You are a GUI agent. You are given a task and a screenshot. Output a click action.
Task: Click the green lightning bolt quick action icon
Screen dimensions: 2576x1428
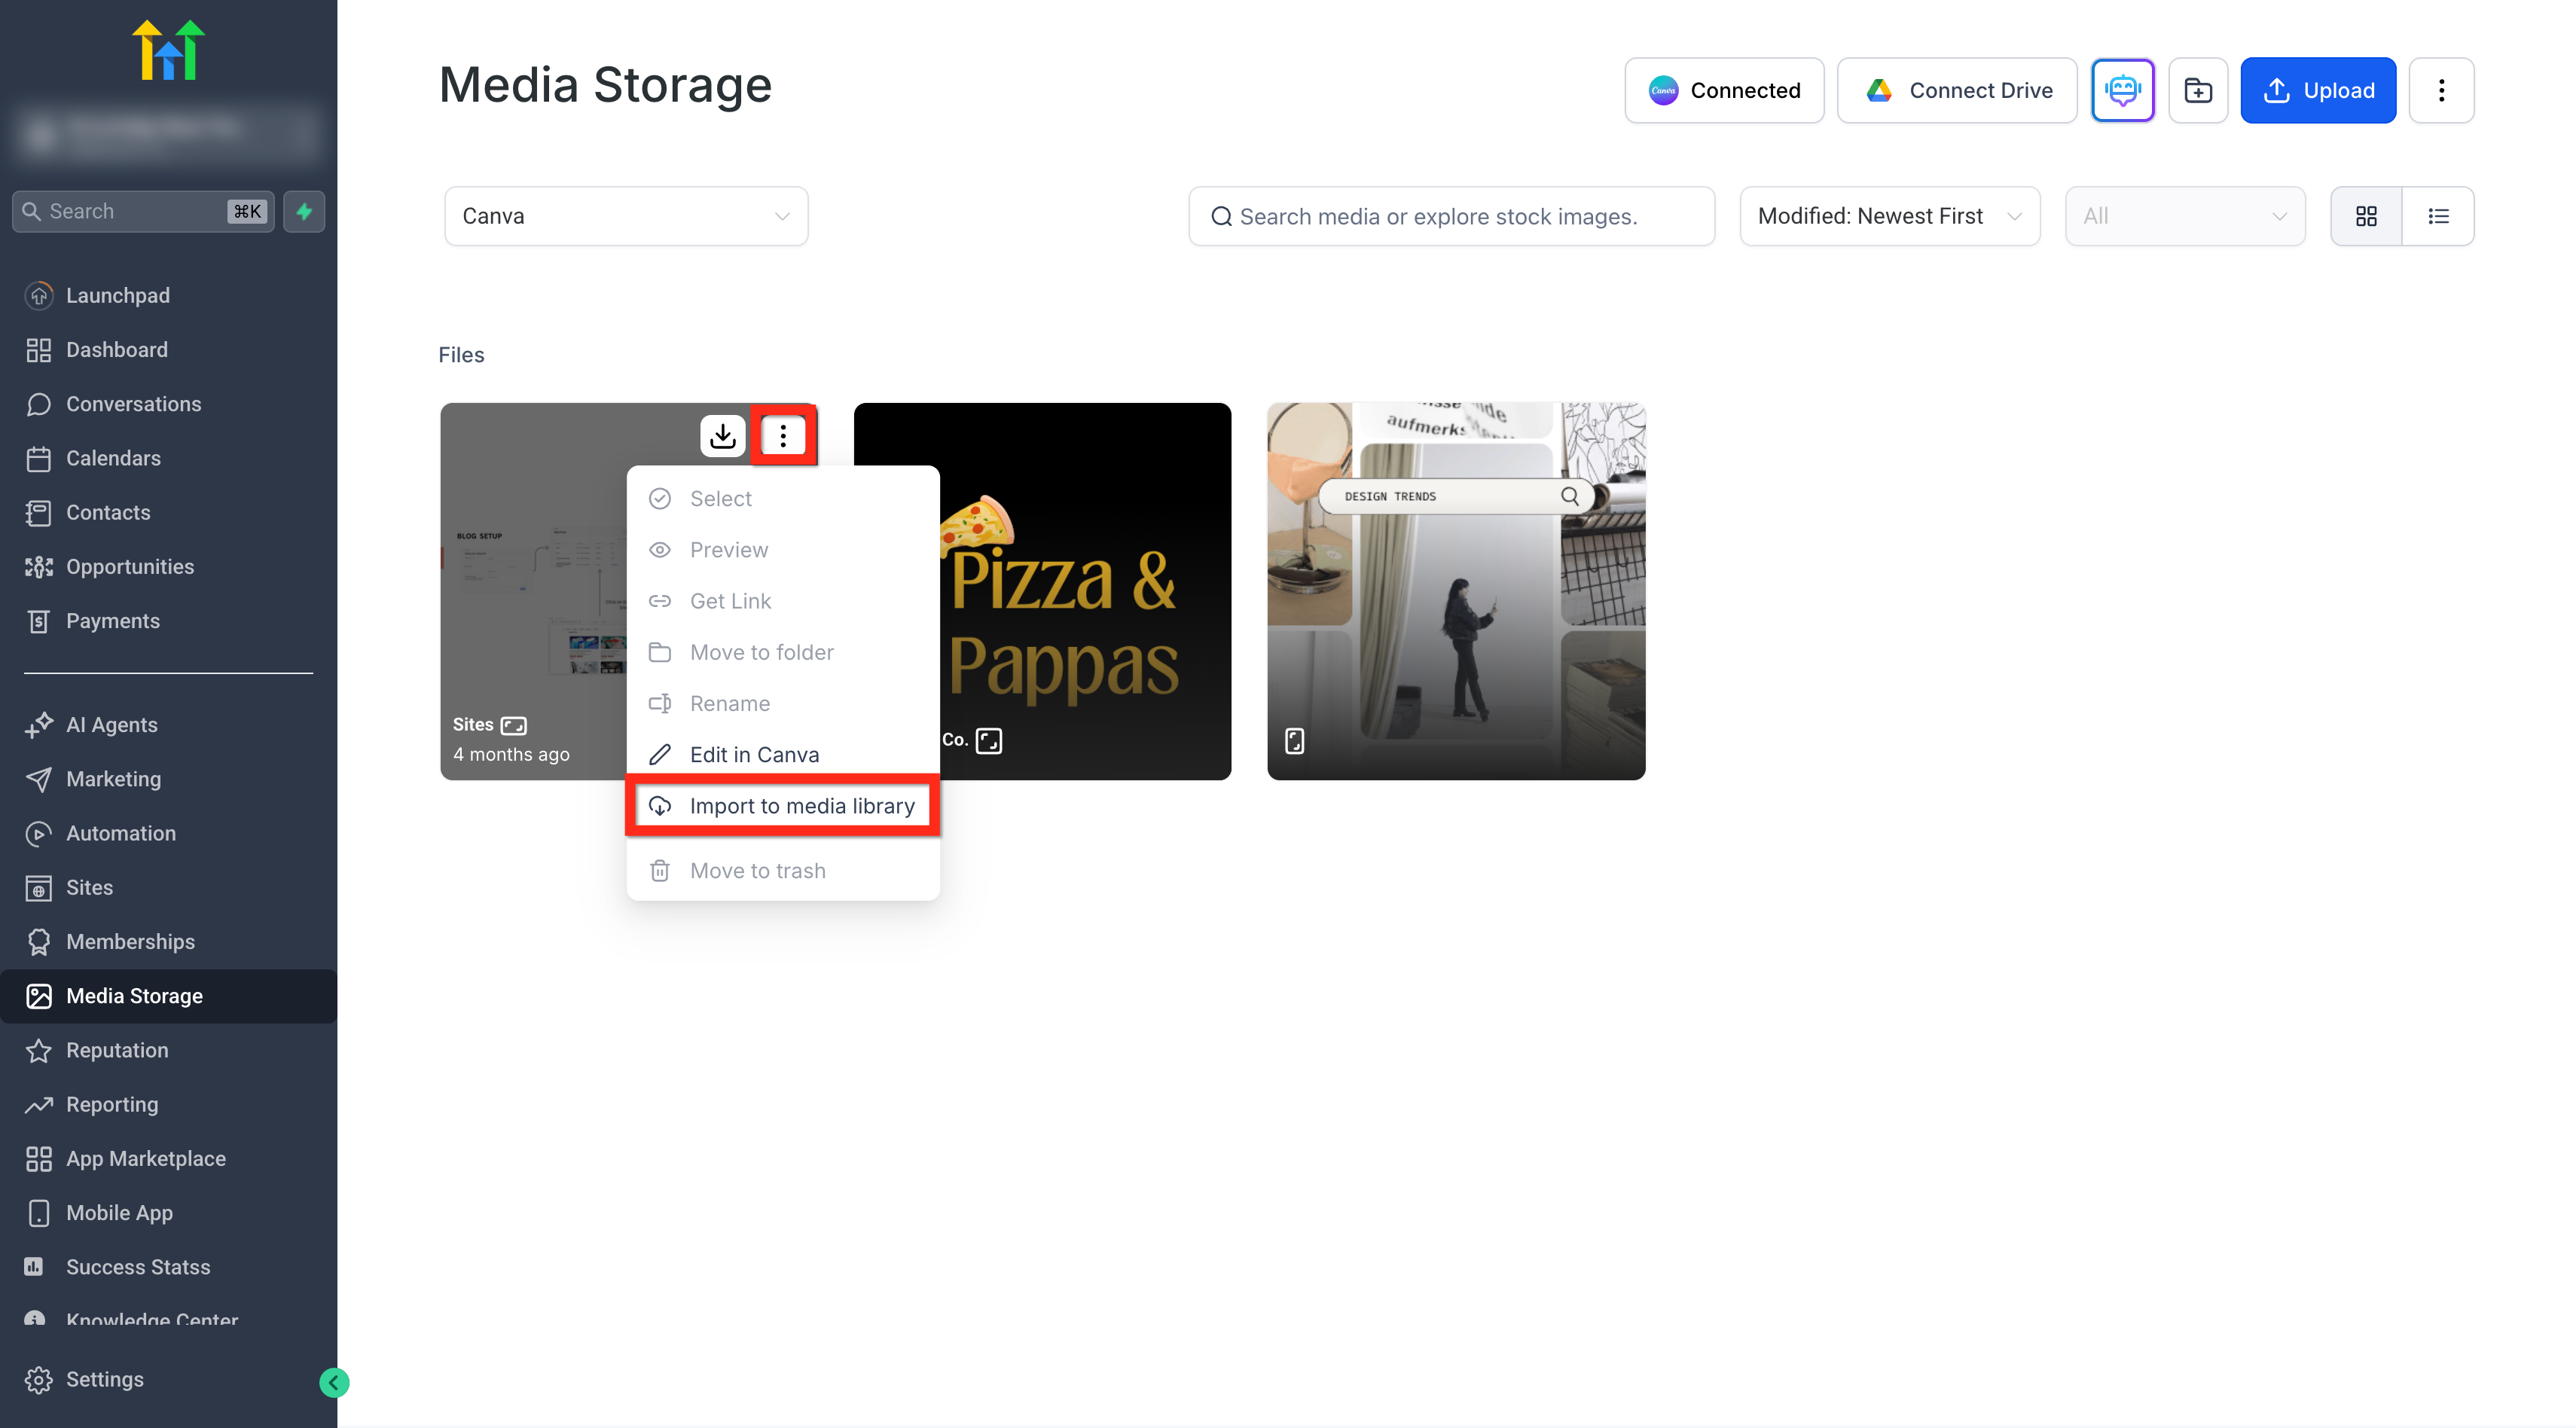(304, 211)
